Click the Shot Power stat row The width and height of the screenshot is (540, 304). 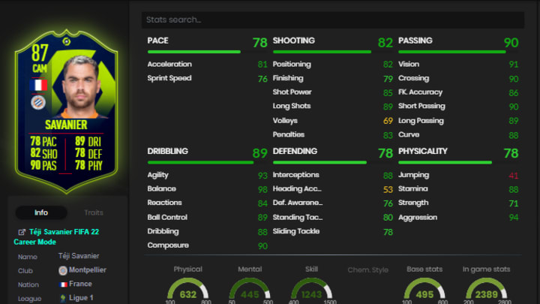tap(333, 92)
